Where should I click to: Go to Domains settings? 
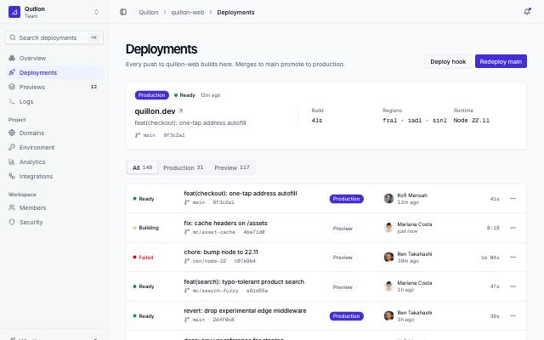pos(54,133)
